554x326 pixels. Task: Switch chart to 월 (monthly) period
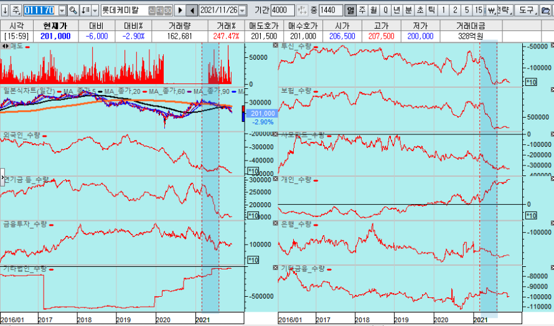(373, 11)
